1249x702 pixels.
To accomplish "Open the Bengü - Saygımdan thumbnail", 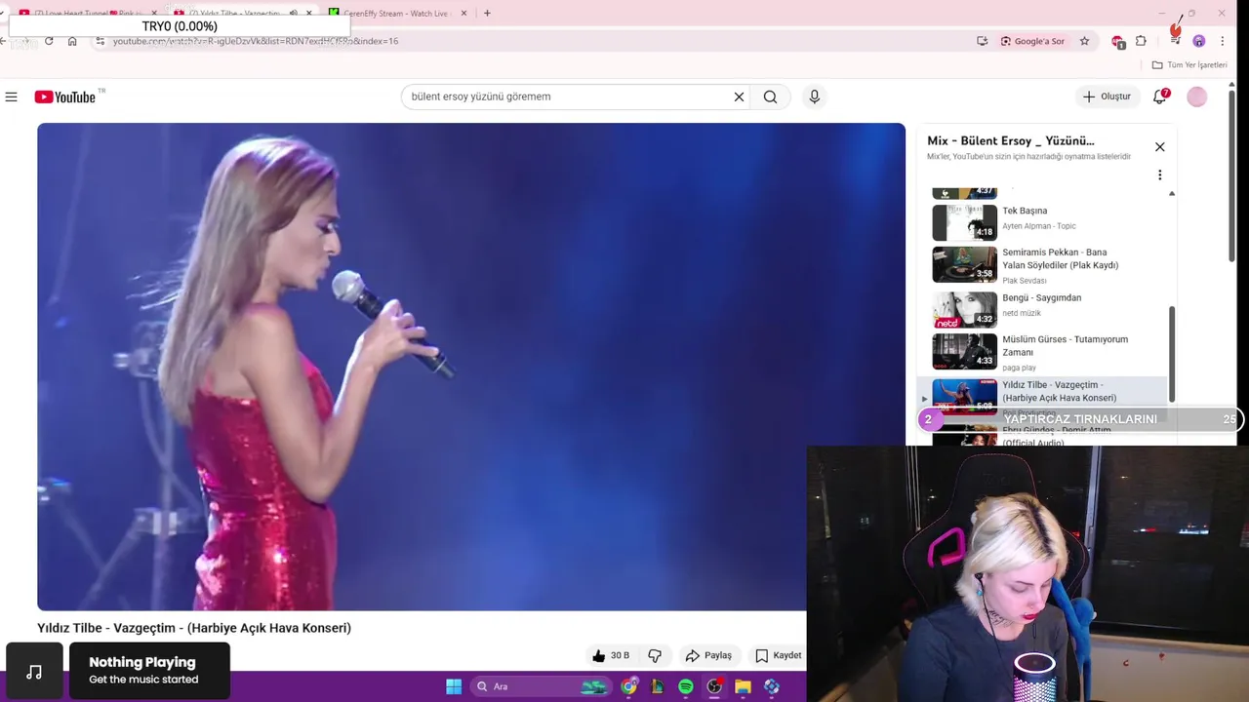I will coord(964,310).
